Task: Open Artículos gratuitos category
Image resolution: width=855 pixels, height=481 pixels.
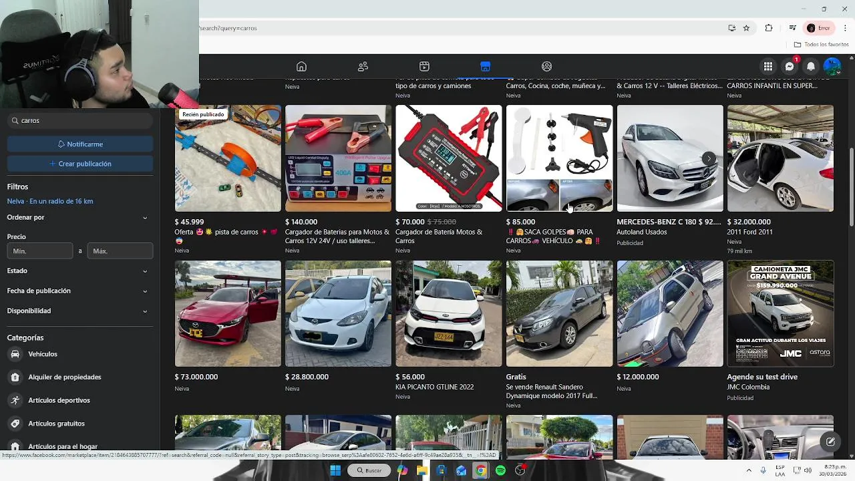Action: pyautogui.click(x=79, y=424)
